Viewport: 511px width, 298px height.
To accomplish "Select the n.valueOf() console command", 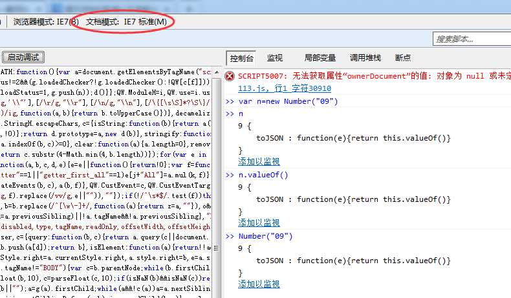I will point(263,175).
